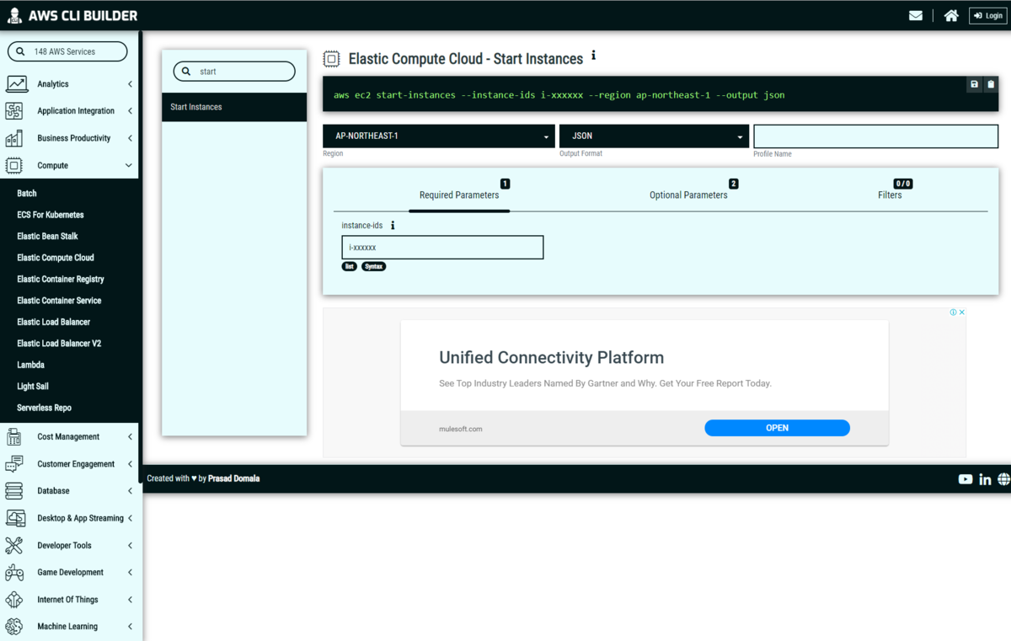This screenshot has width=1011, height=641.
Task: Expand Machine Learning chevron
Action: (130, 627)
